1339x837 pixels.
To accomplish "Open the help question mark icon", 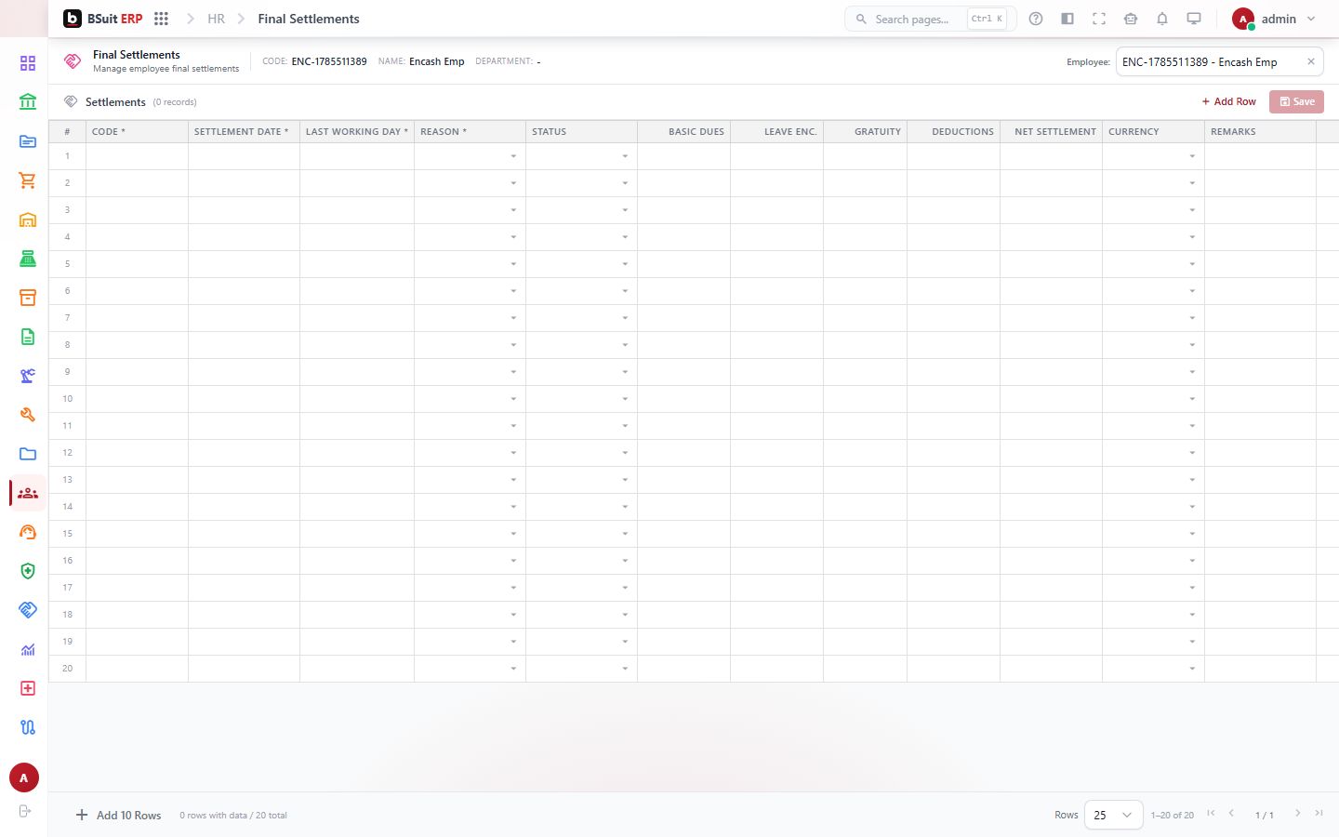I will [x=1036, y=19].
